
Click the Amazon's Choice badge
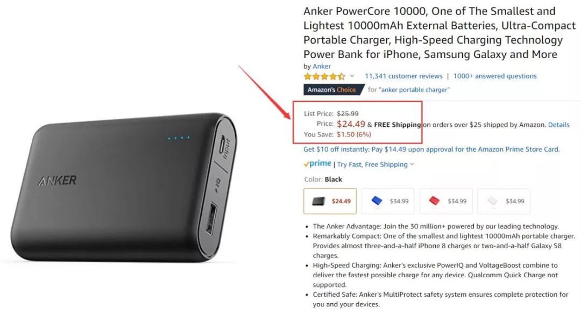pyautogui.click(x=334, y=90)
